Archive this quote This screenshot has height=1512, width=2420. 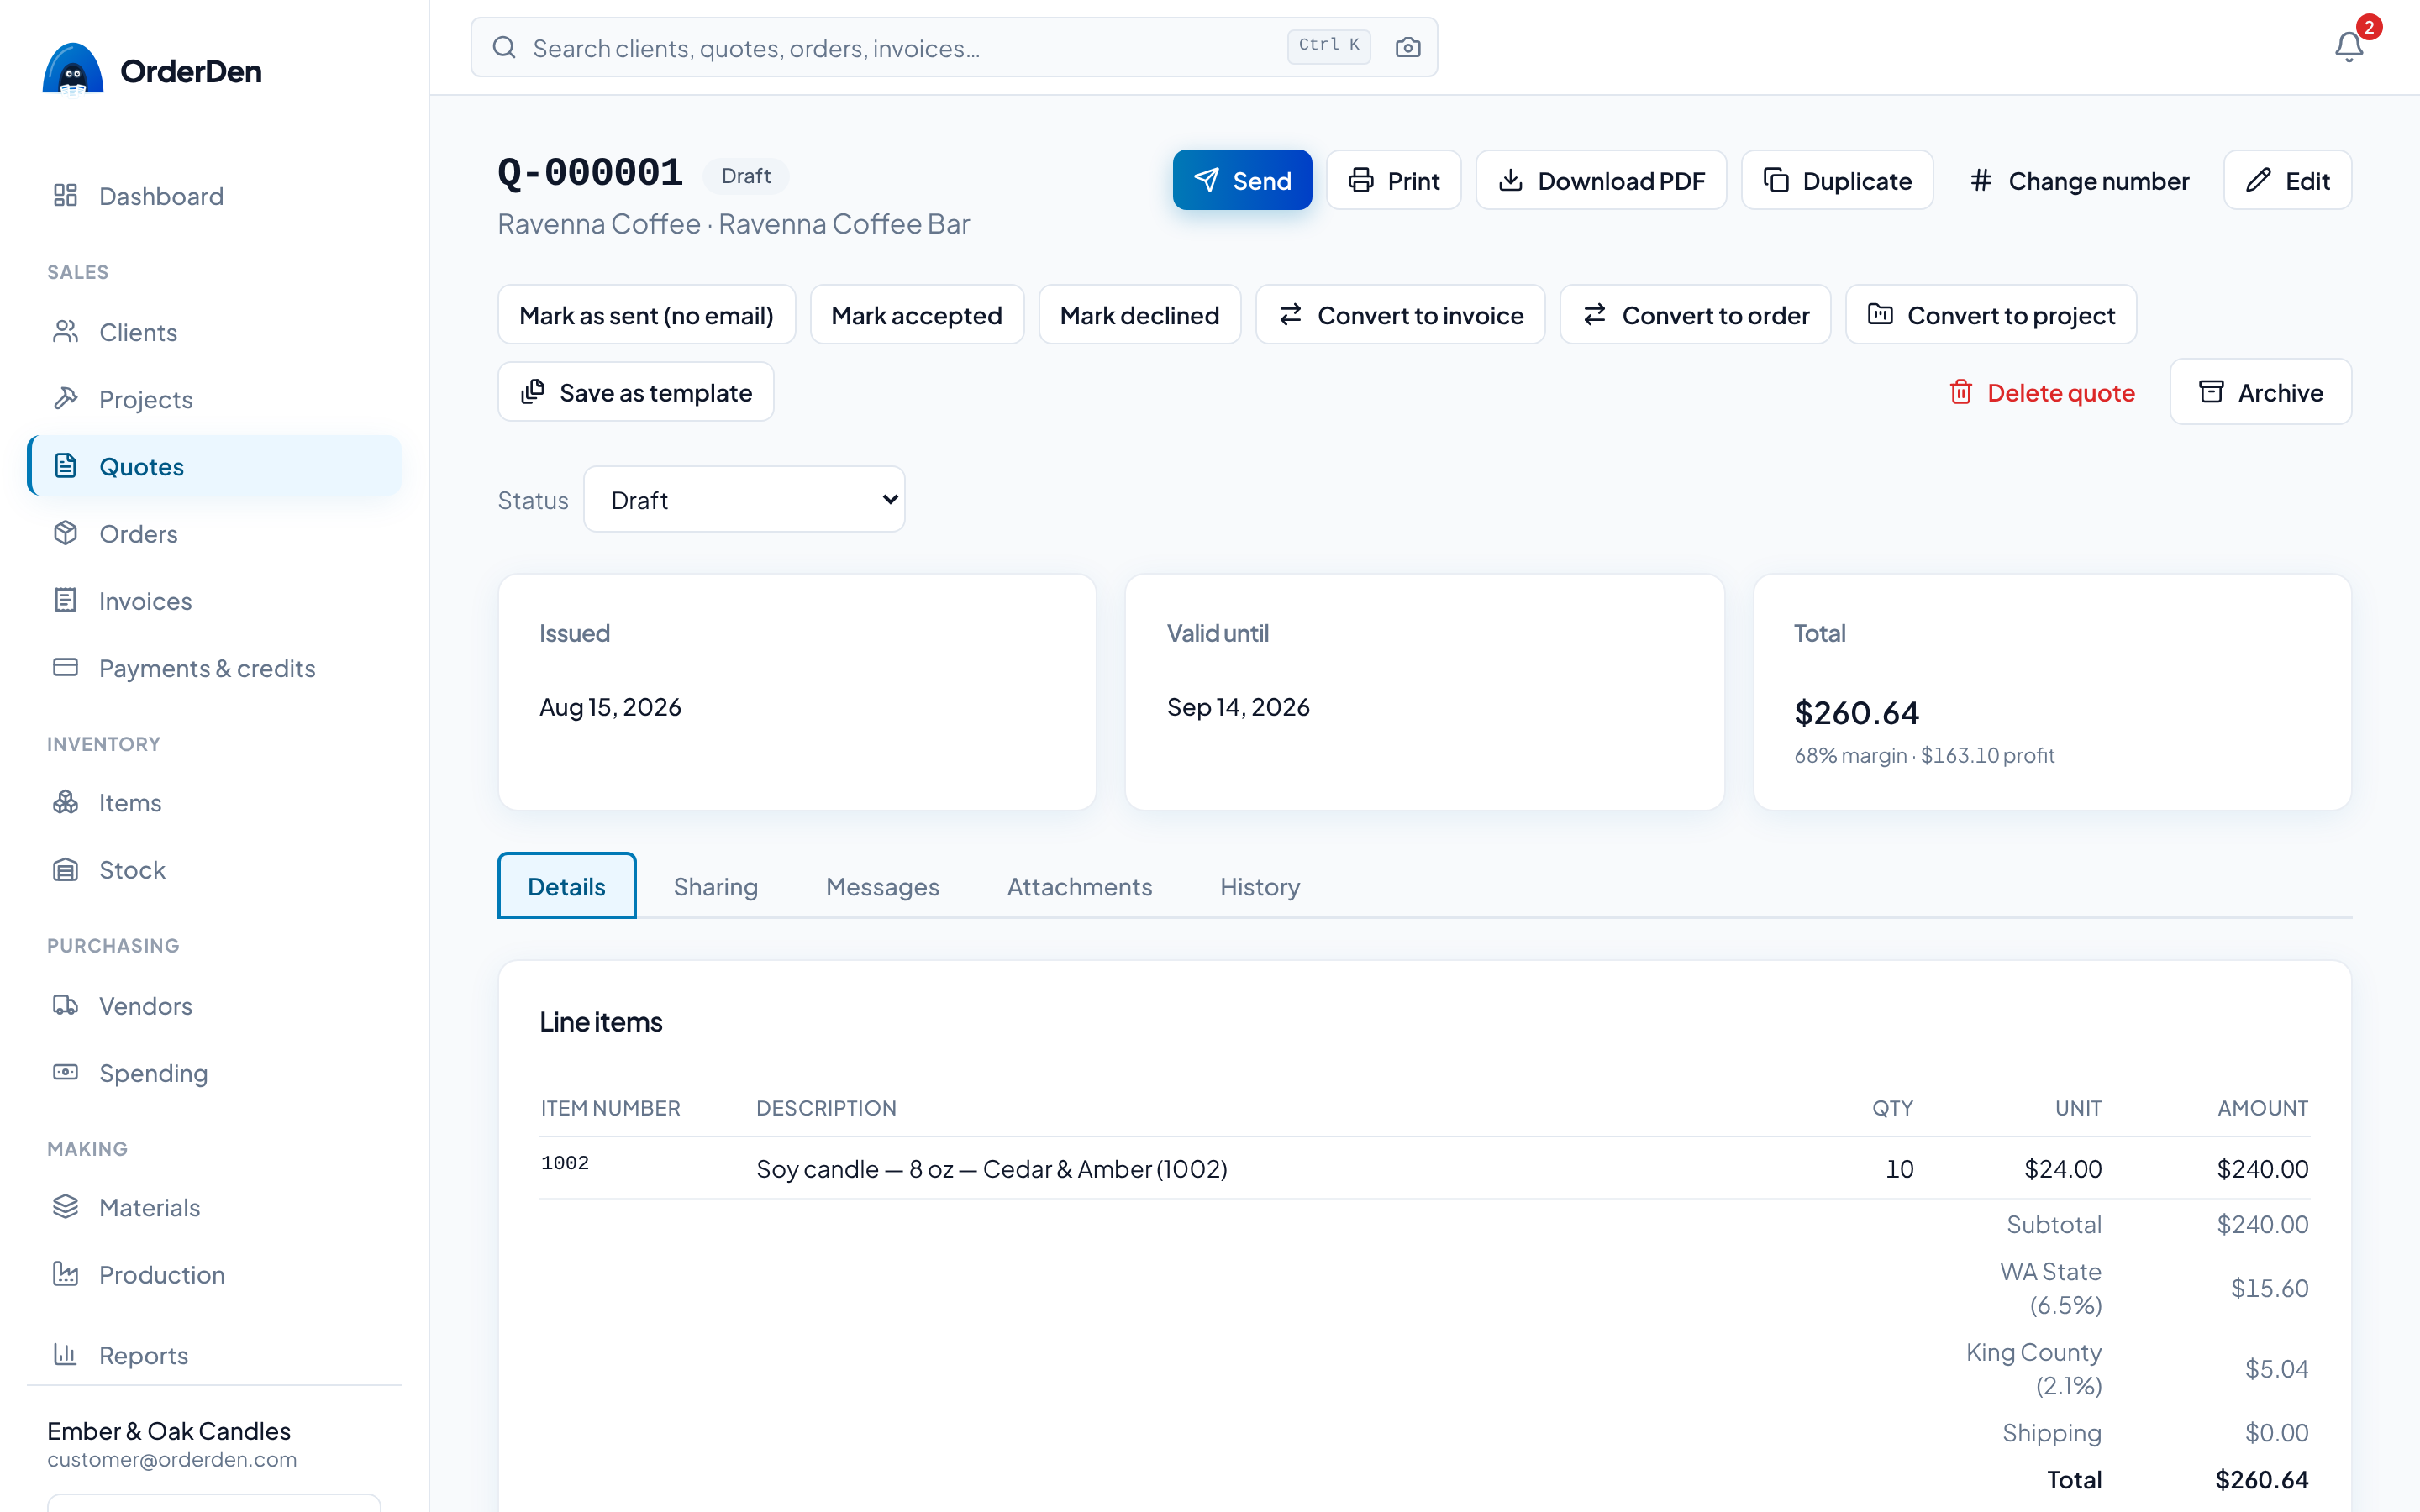[x=2260, y=392]
